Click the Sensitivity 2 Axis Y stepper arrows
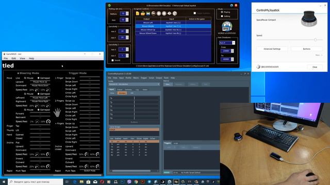 (127, 55)
